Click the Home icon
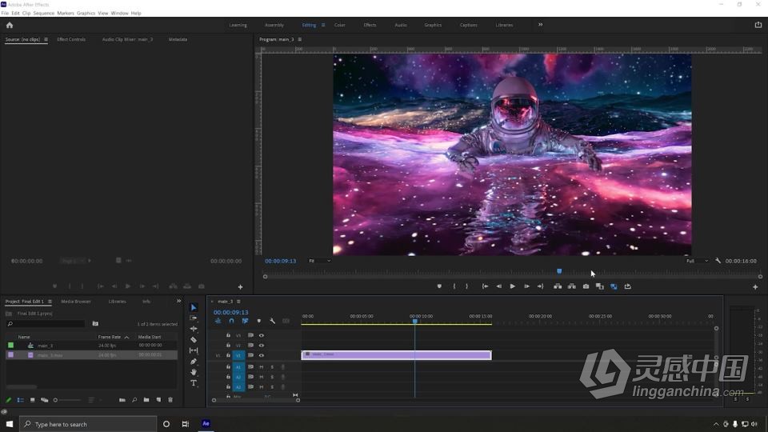 [10, 25]
